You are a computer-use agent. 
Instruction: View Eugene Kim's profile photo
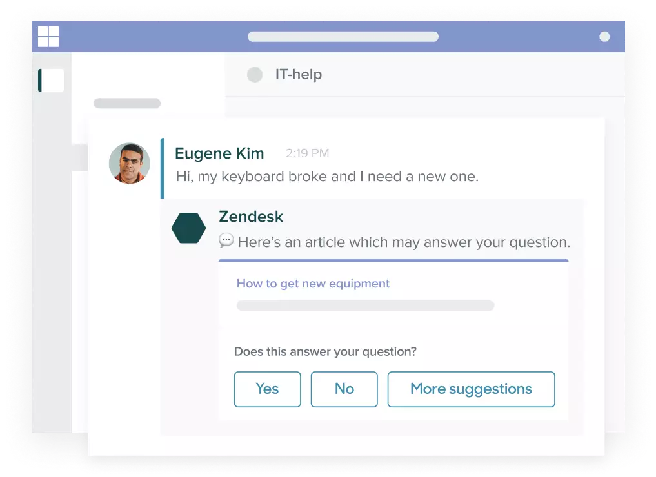tap(129, 164)
